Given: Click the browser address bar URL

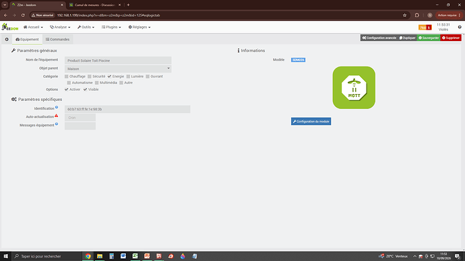Looking at the screenshot, I should pos(108,15).
